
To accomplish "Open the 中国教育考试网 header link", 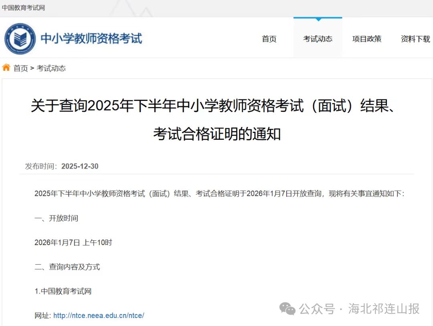I will pos(23,7).
